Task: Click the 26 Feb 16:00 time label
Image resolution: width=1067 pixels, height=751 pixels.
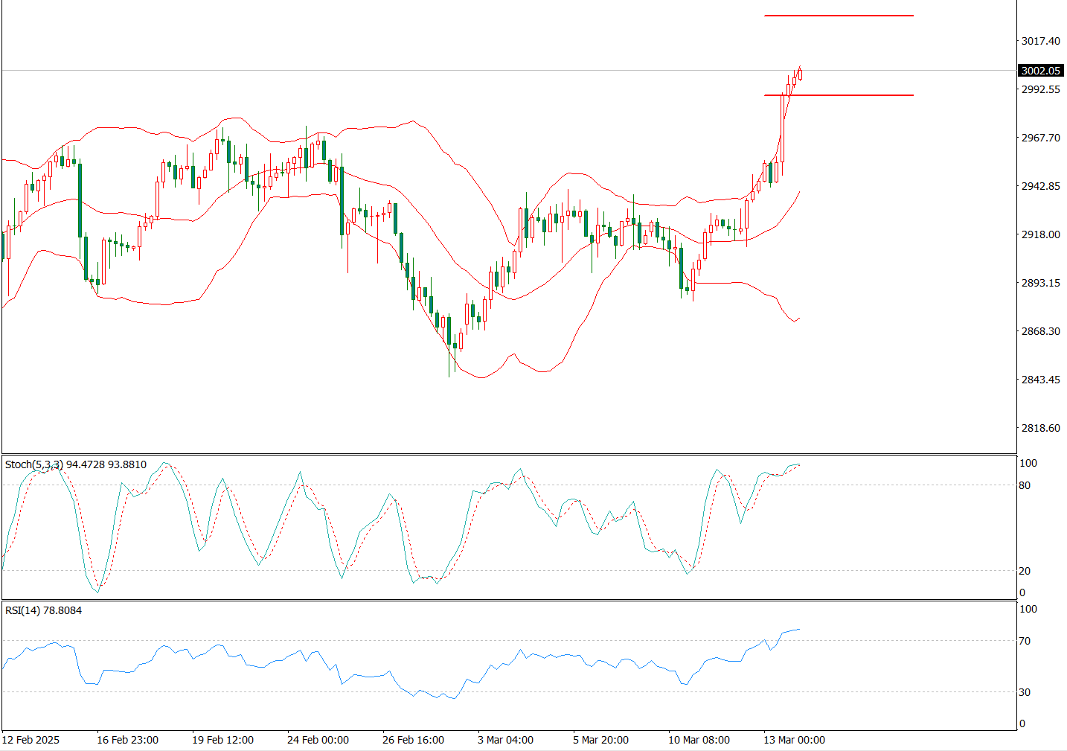Action: click(413, 740)
